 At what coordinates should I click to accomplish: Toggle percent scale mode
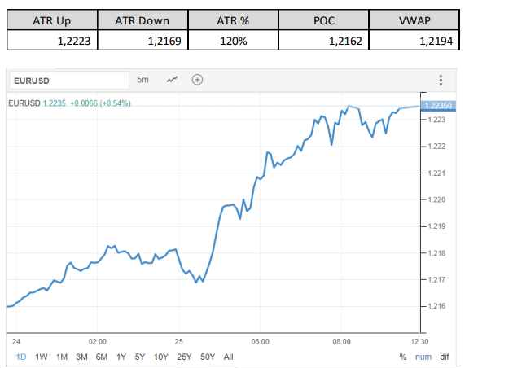coord(403,357)
